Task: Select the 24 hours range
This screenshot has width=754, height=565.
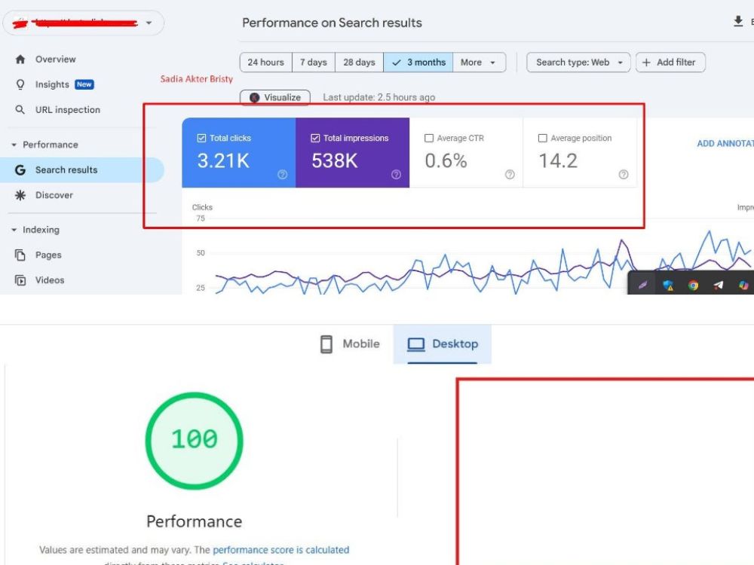Action: [x=266, y=63]
